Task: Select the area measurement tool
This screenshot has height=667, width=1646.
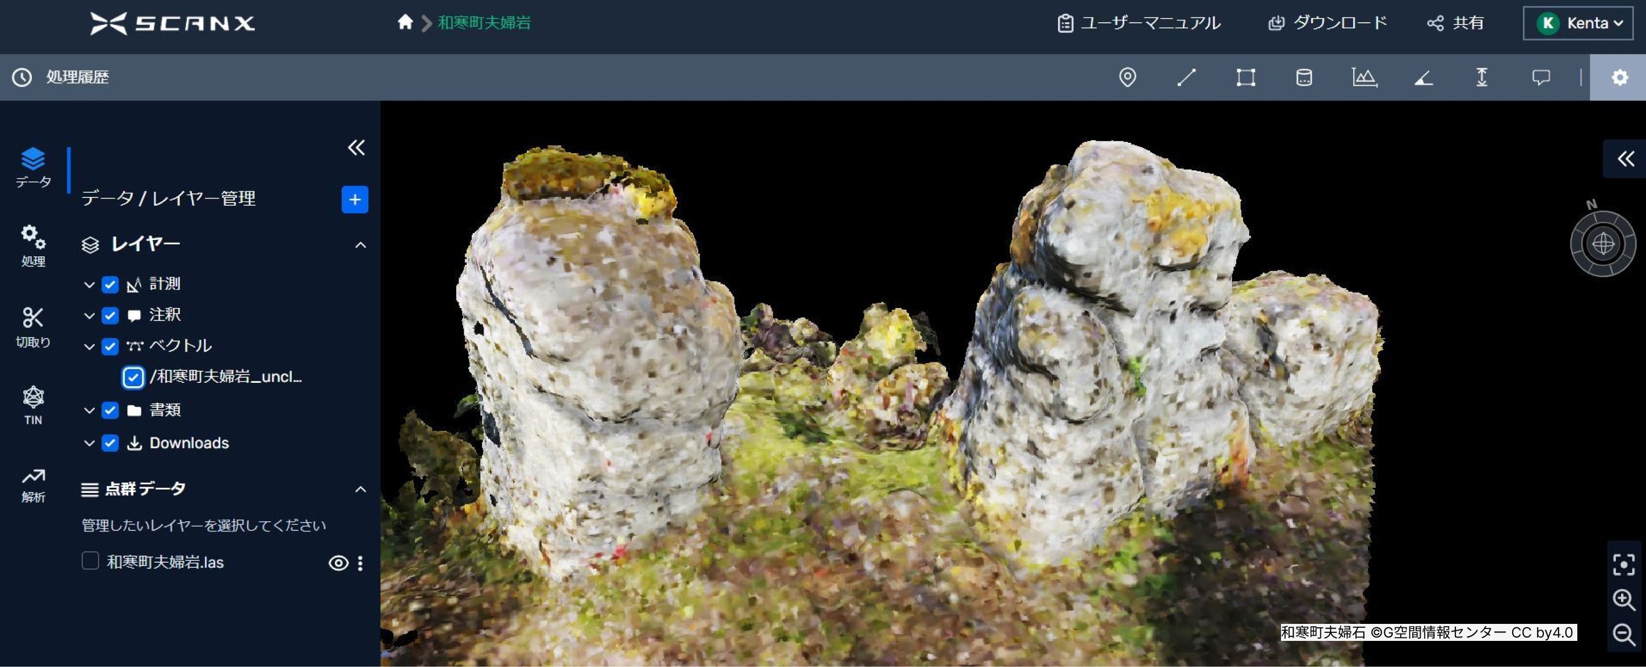Action: (1245, 77)
